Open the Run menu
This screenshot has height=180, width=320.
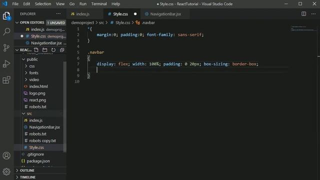coord(83,4)
